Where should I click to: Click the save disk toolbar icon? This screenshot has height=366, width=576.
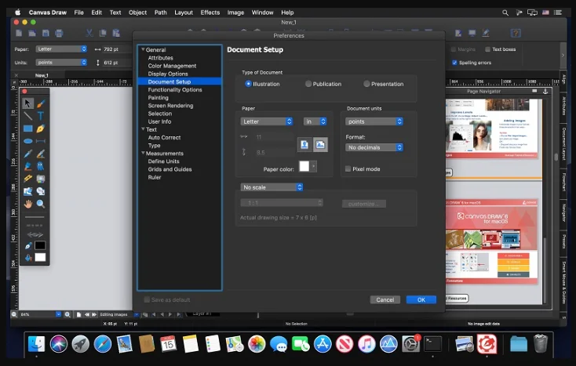tap(46, 34)
